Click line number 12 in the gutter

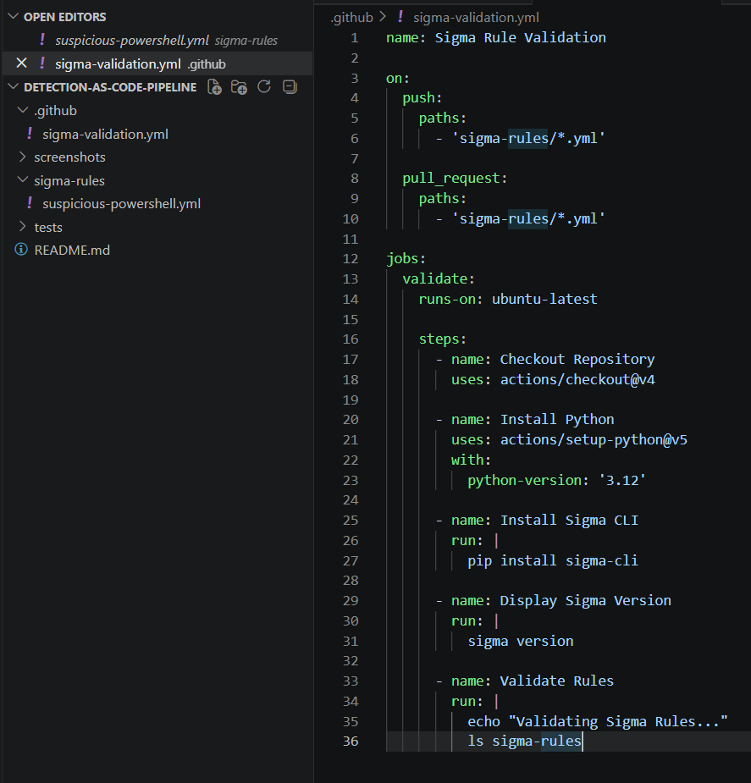click(x=351, y=259)
